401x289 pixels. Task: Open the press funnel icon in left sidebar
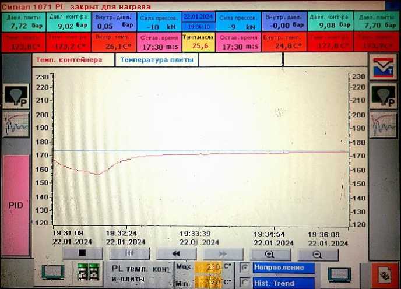16,96
